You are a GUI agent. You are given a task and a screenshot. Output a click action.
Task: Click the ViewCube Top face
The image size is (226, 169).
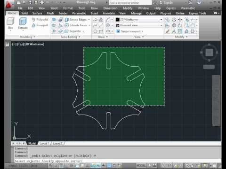coord(209,53)
